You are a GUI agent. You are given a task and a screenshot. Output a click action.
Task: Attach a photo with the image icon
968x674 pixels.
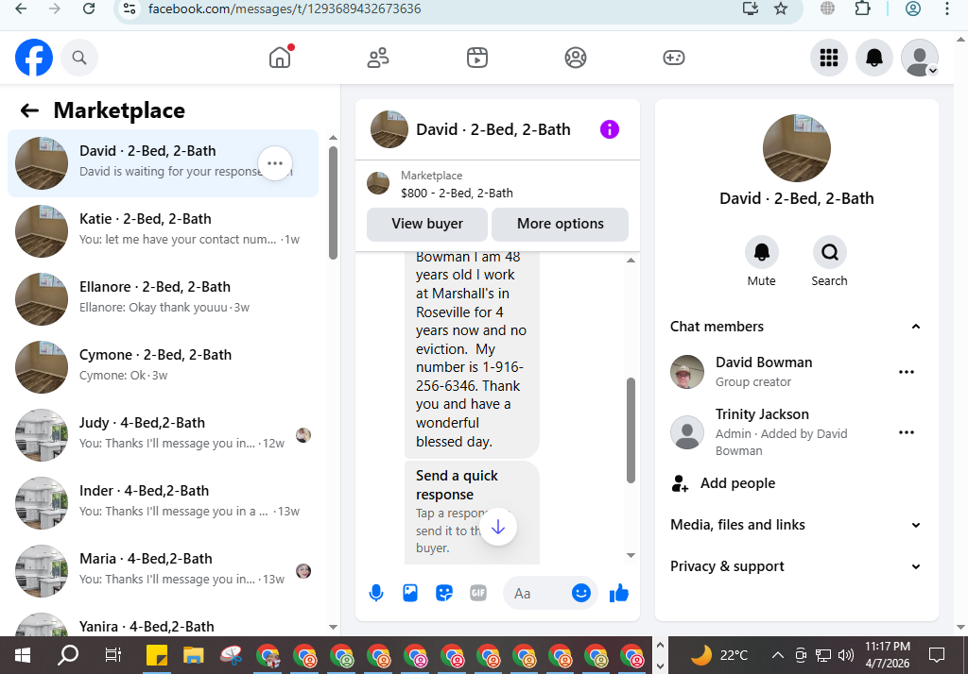pos(410,593)
